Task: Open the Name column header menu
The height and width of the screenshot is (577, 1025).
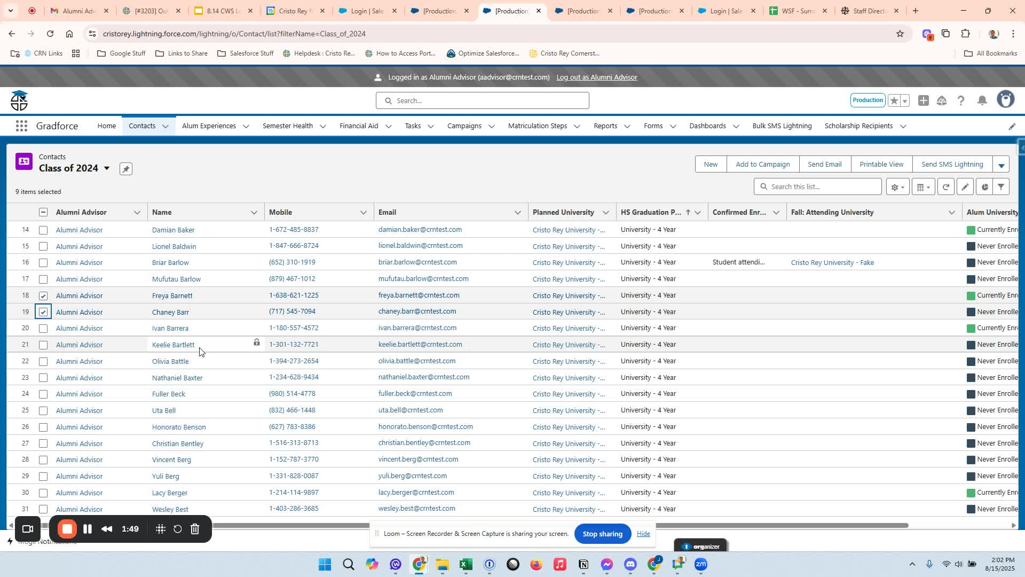Action: [x=254, y=213]
